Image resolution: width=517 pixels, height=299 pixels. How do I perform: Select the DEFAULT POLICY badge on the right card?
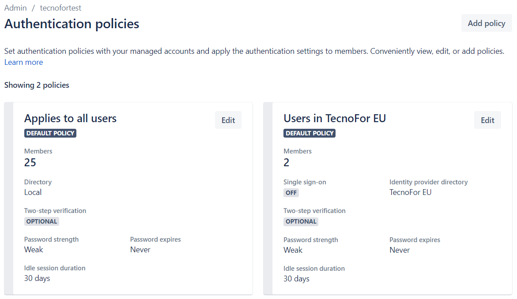pyautogui.click(x=309, y=133)
